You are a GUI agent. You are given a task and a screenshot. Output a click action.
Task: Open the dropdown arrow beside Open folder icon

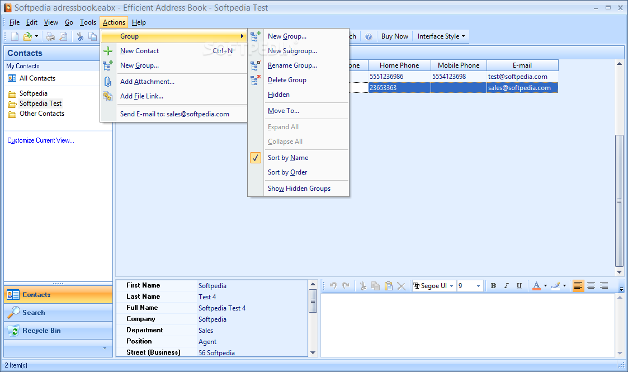tap(36, 36)
